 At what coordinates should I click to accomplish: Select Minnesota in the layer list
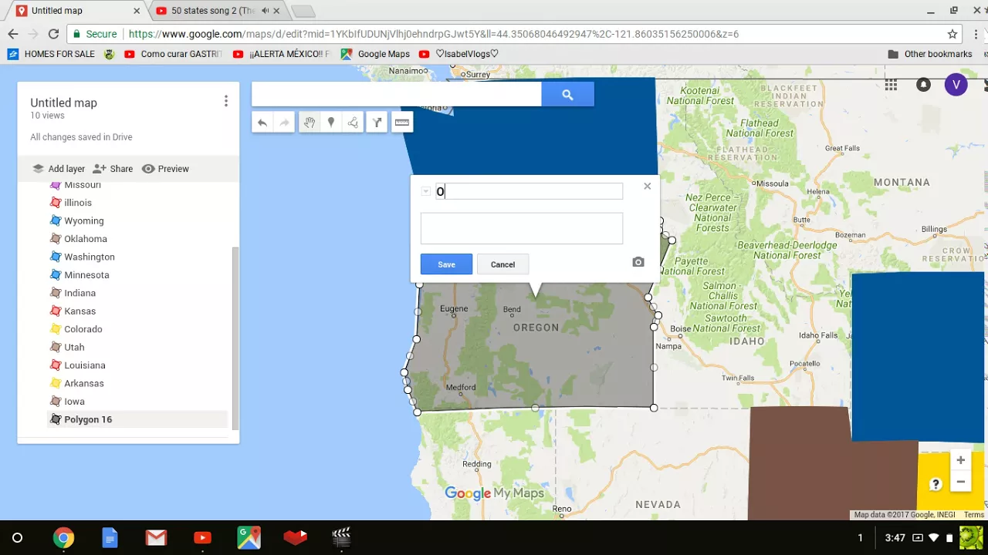[86, 275]
